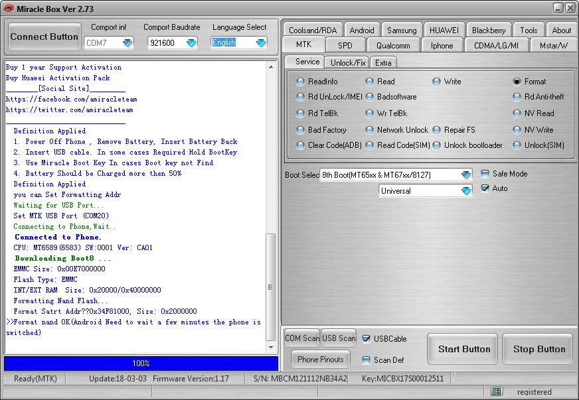Select the Unlock bootloader radio option

[436, 145]
